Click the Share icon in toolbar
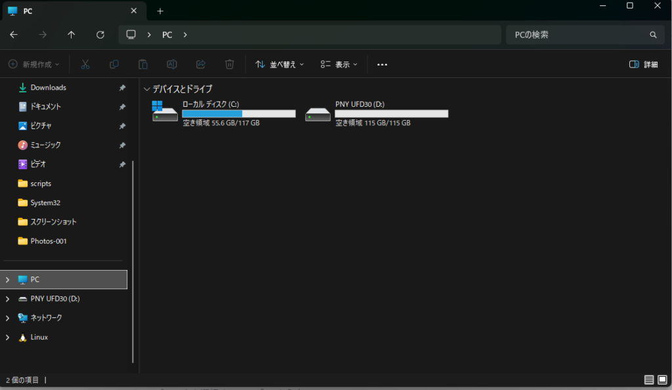The image size is (672, 390). tap(201, 64)
